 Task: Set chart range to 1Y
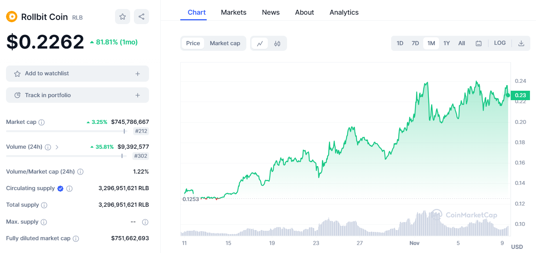447,43
